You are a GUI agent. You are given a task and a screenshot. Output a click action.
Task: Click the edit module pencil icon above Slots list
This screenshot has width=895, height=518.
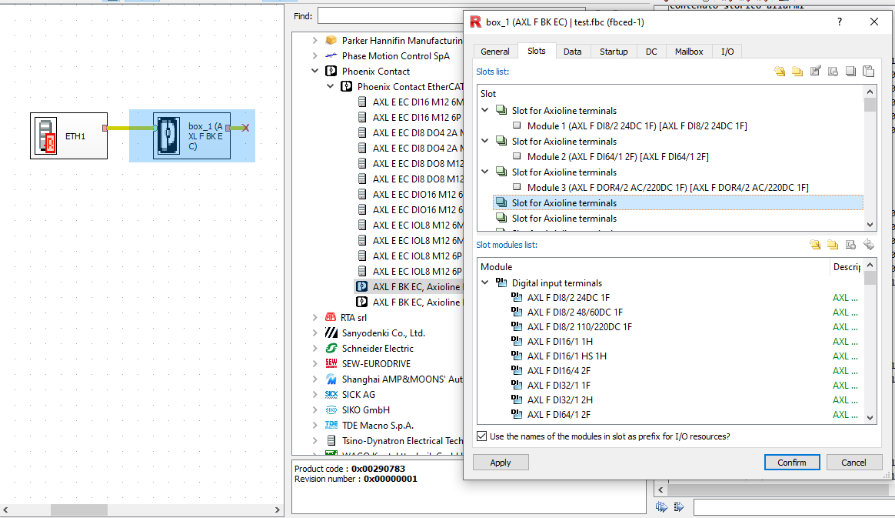[815, 72]
